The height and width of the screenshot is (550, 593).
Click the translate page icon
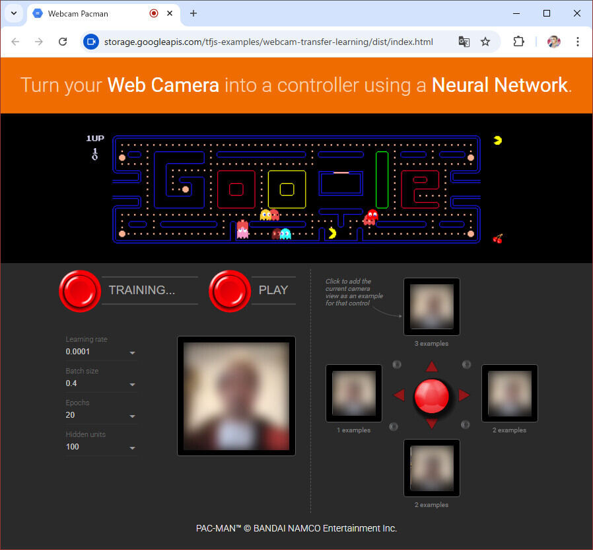click(x=464, y=42)
